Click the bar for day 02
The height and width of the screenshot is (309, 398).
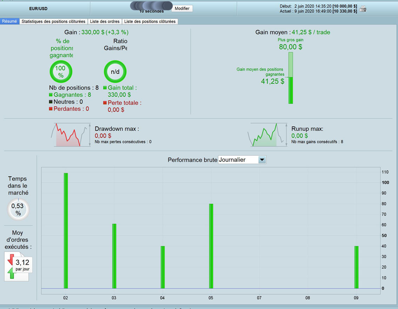(66, 231)
